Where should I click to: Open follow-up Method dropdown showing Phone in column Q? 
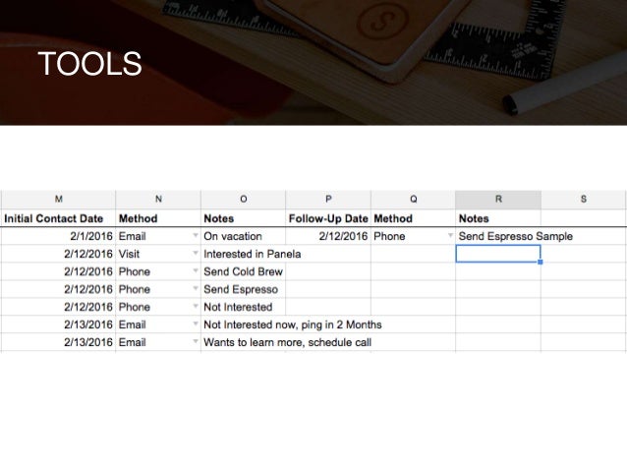point(450,235)
